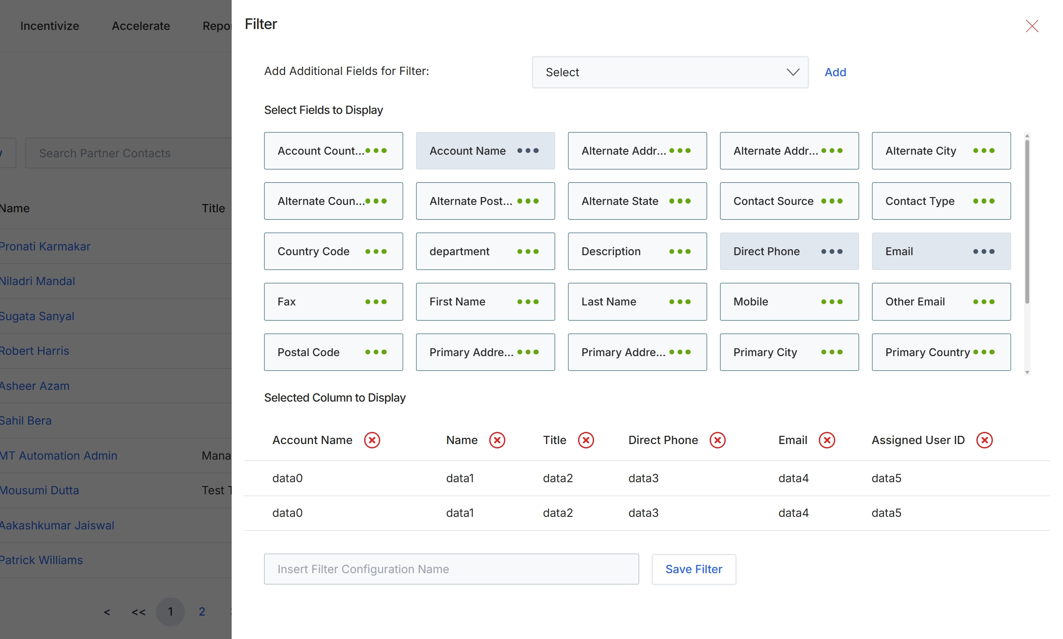Open the Description field options dots
This screenshot has height=639, width=1063.
(680, 252)
